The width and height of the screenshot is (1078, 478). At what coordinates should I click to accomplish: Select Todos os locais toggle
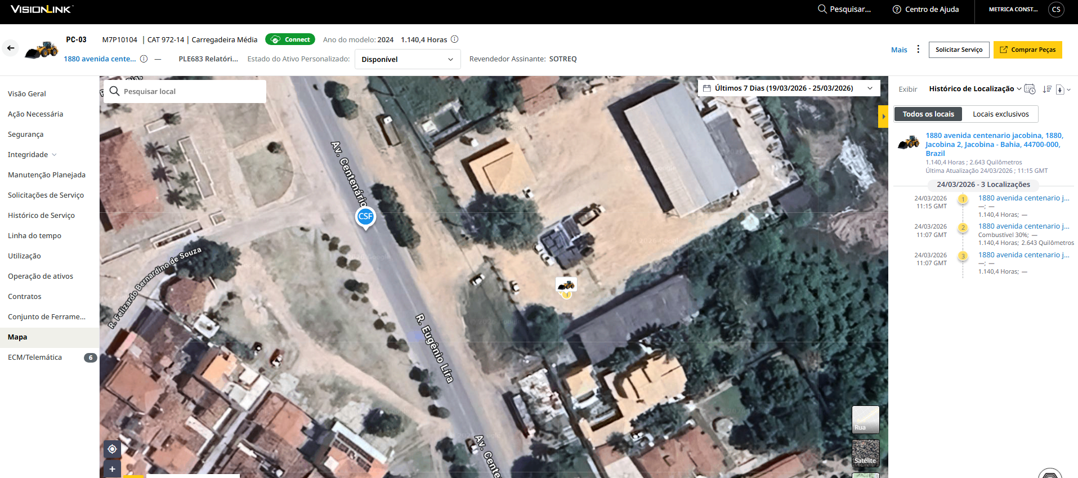coord(928,114)
